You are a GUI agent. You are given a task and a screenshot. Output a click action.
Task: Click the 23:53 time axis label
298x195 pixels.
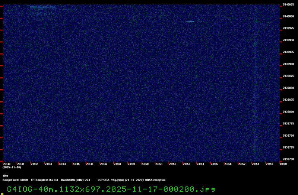[x=187, y=164]
